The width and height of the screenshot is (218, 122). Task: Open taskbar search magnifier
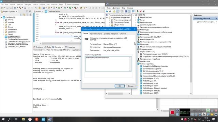pos(10,119)
